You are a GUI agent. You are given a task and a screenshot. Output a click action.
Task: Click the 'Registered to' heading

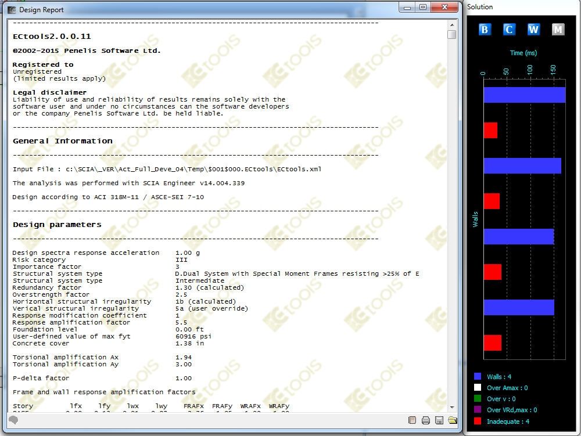tap(43, 65)
